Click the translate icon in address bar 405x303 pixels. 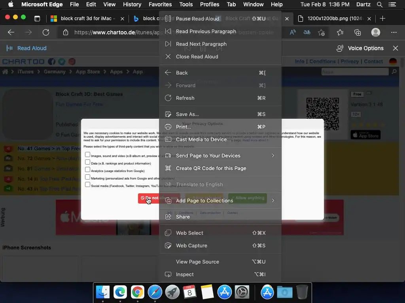coord(307,32)
